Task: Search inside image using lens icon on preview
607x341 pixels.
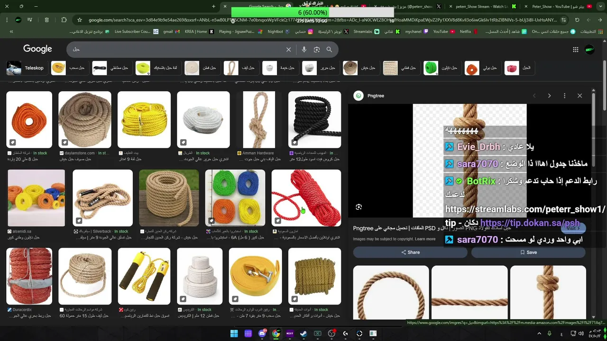Action: click(359, 207)
